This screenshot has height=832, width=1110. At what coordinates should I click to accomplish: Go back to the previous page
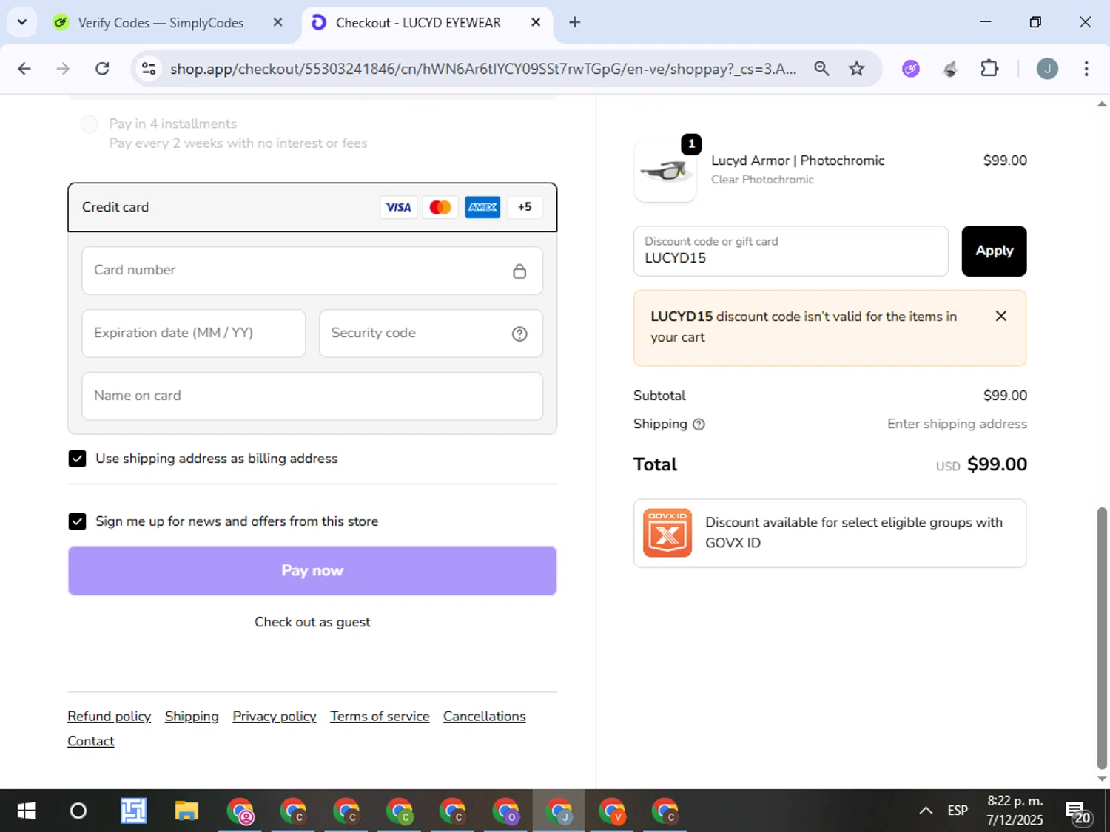24,69
